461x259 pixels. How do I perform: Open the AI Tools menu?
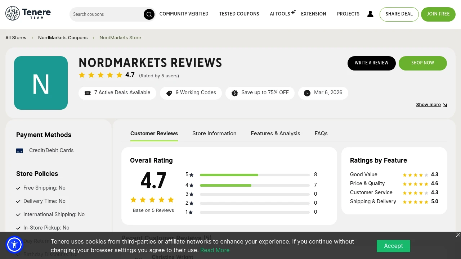coord(280,14)
